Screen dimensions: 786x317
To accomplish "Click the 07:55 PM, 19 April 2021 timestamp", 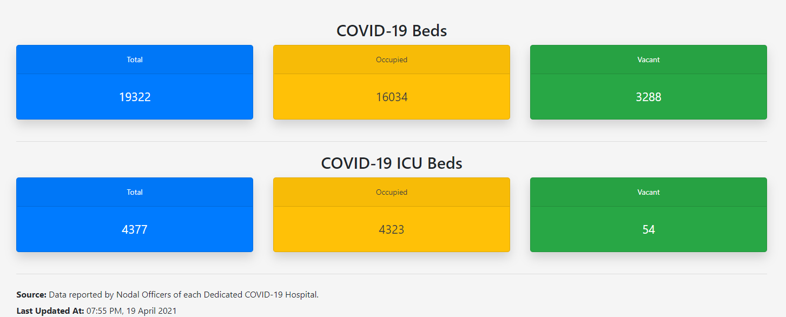I will pyautogui.click(x=131, y=311).
